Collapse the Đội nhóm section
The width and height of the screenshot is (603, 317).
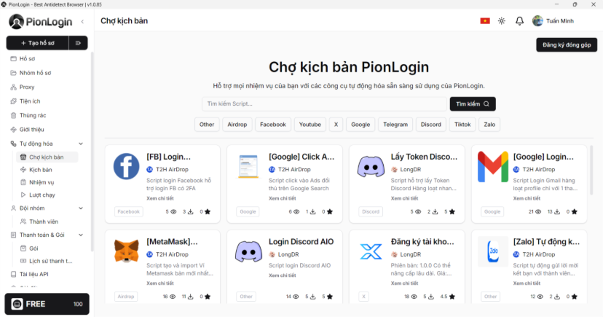(x=81, y=208)
